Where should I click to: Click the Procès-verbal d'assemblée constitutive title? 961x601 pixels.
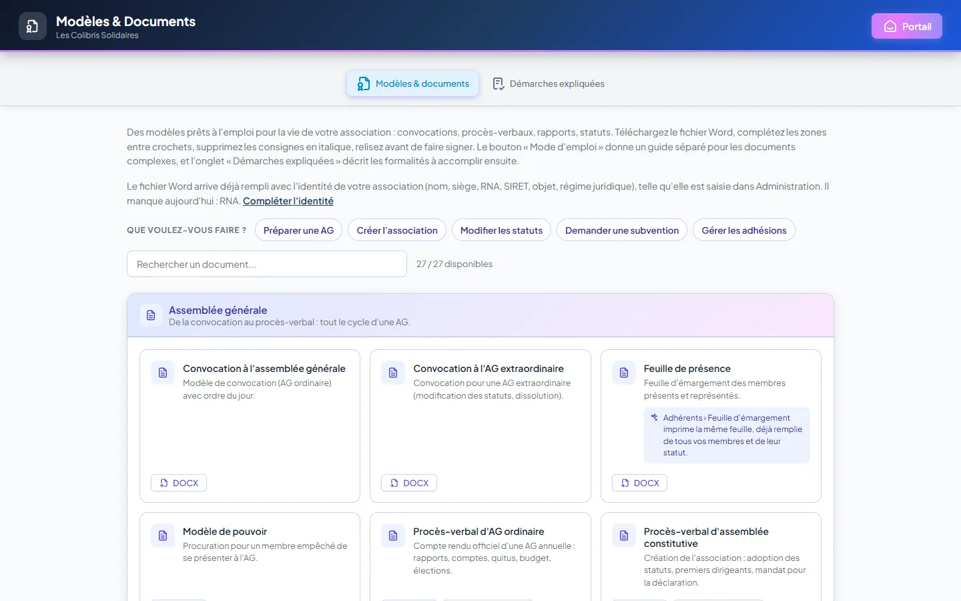[706, 538]
